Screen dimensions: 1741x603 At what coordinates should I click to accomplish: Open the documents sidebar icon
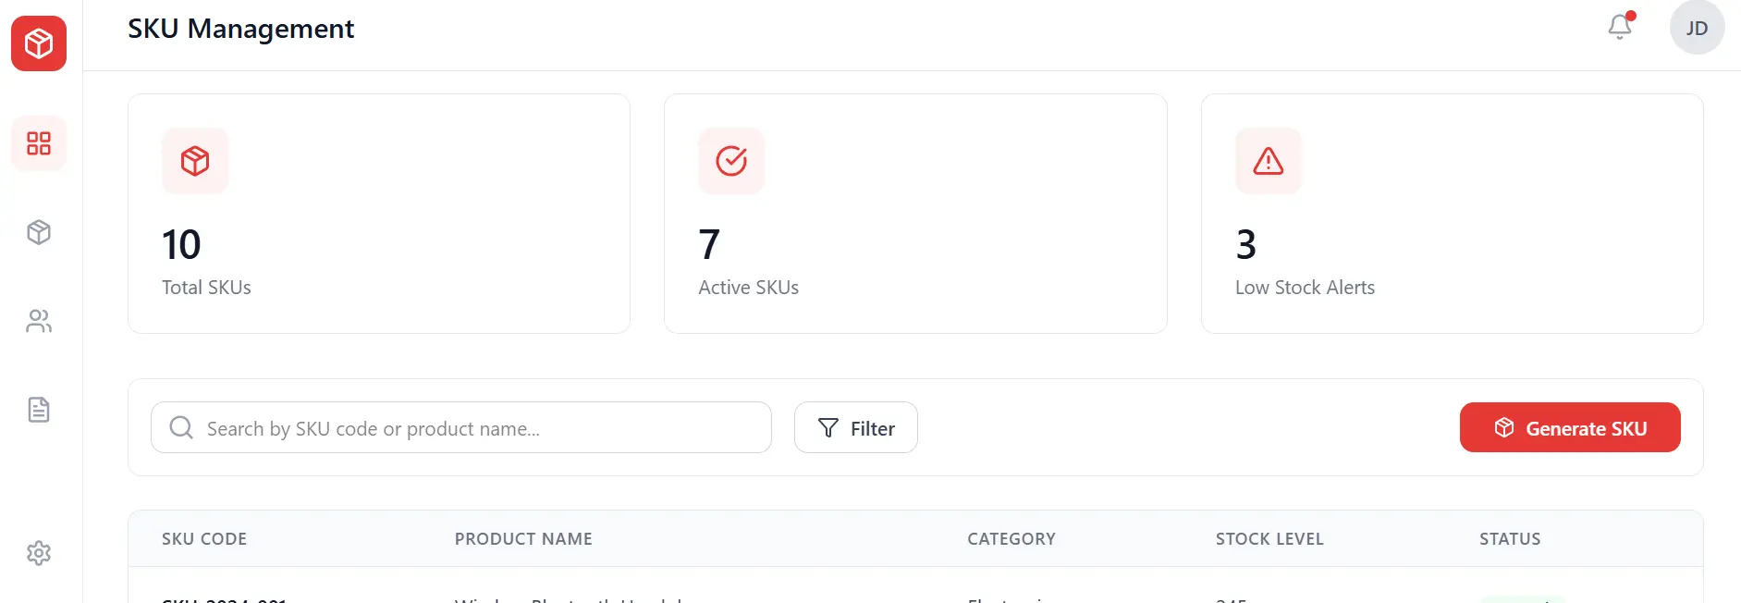tap(39, 410)
